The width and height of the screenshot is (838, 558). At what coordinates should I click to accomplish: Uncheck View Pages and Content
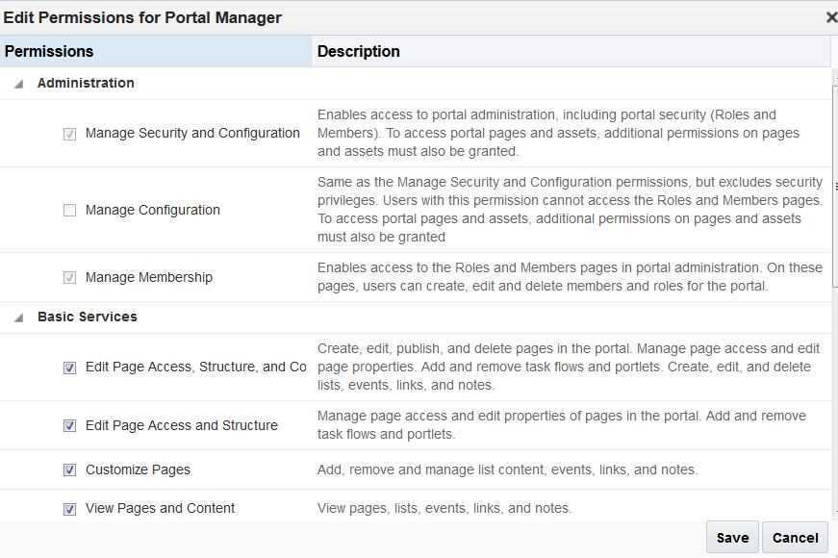[x=69, y=509]
